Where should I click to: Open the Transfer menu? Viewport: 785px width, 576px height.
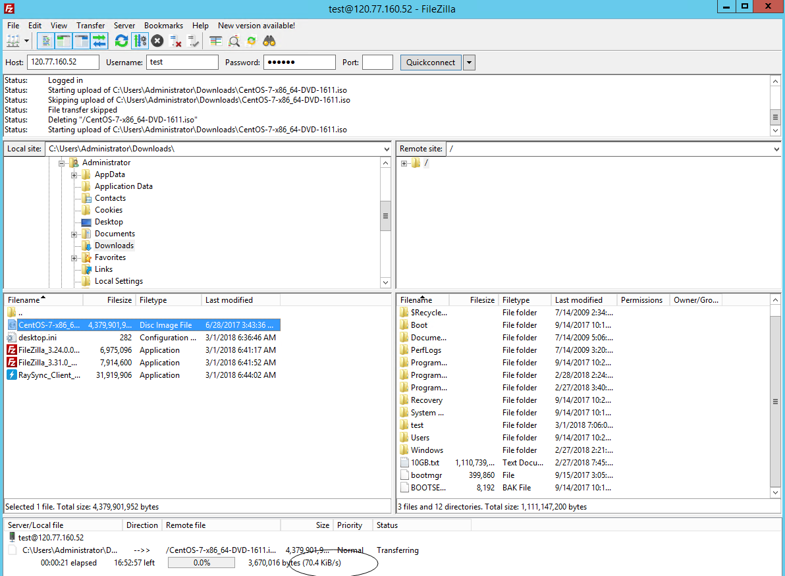click(x=91, y=26)
